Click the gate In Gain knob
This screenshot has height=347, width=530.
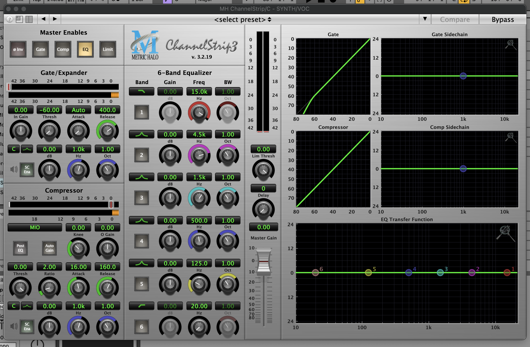click(21, 131)
